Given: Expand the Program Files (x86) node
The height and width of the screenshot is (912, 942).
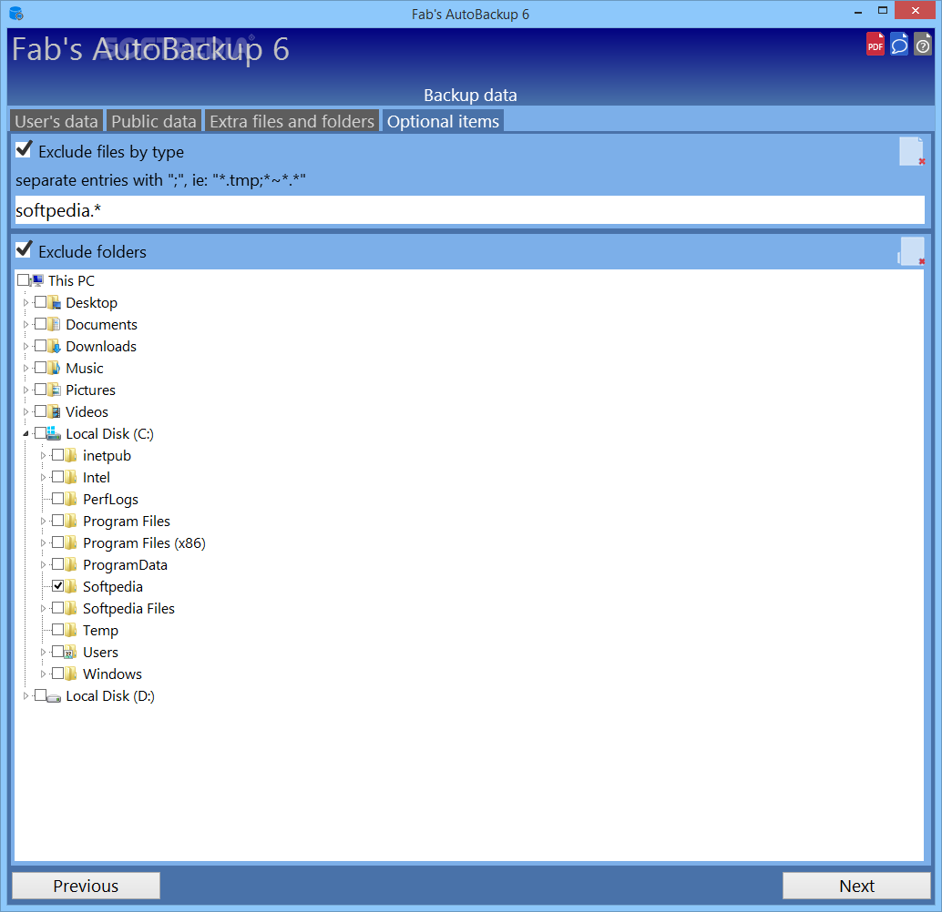Looking at the screenshot, I should click(43, 542).
